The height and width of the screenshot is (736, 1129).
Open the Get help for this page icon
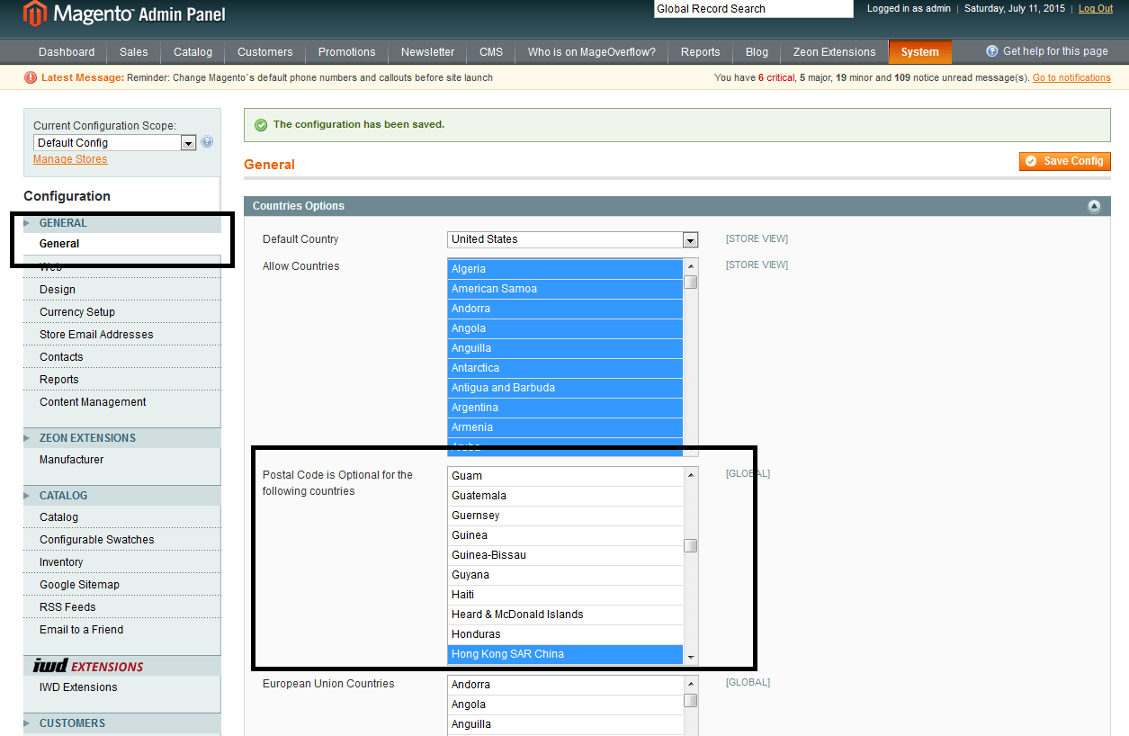point(990,51)
